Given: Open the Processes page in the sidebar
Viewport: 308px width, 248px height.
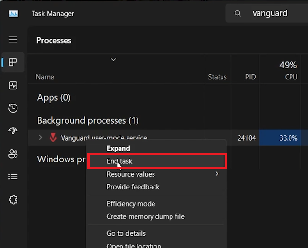Looking at the screenshot, I should click(13, 62).
